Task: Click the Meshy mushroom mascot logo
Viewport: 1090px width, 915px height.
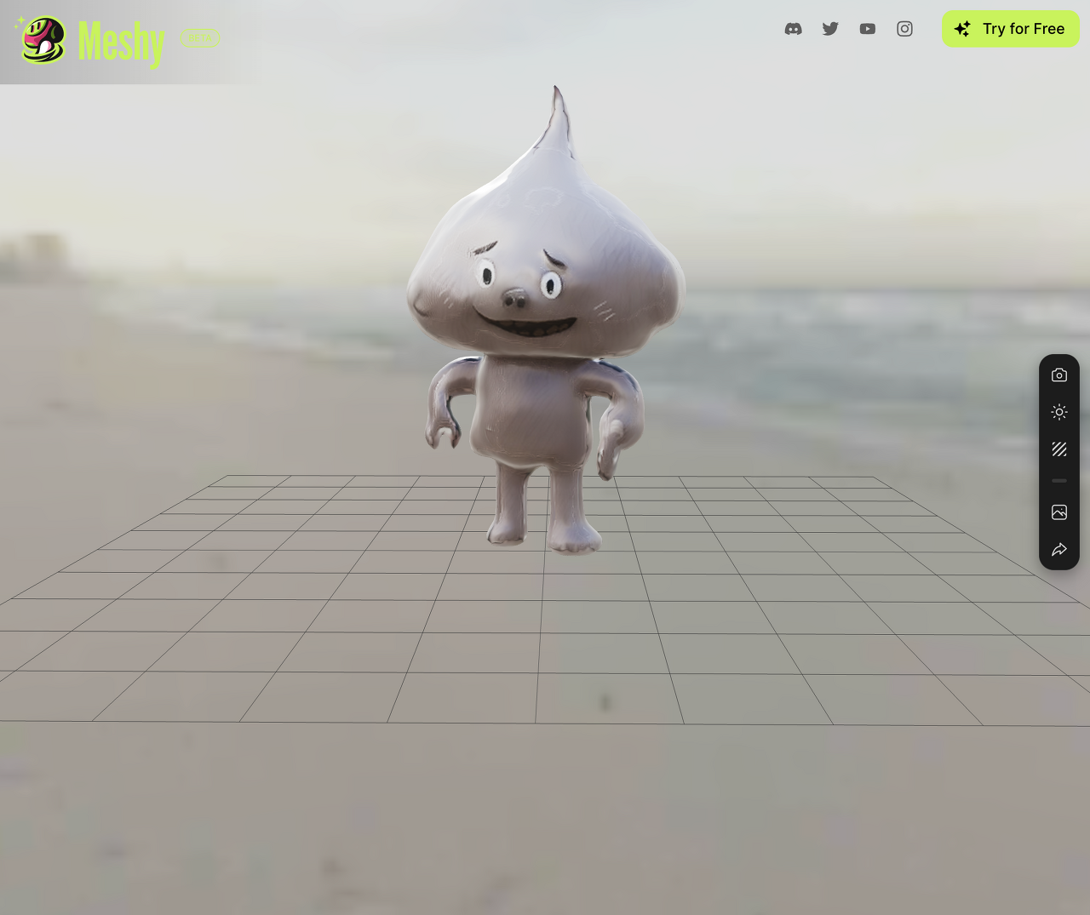Action: coord(43,40)
